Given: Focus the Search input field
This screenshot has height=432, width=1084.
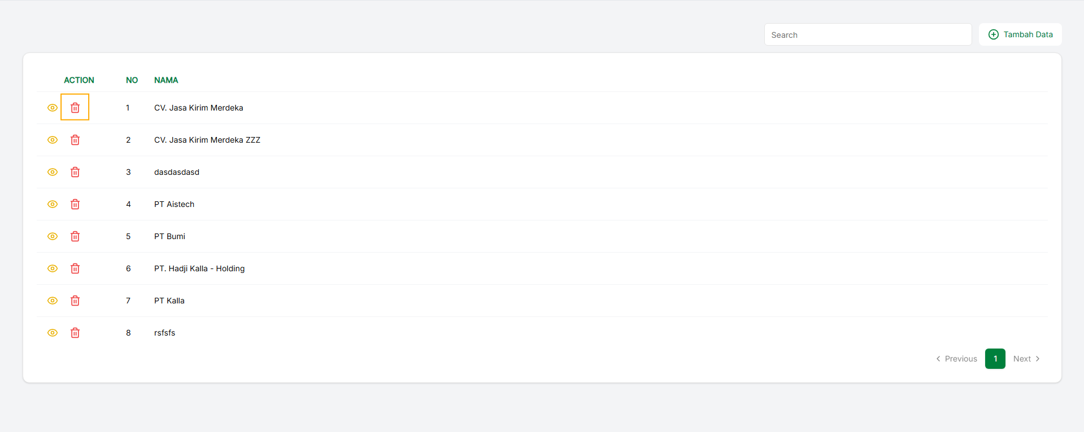Looking at the screenshot, I should 868,35.
